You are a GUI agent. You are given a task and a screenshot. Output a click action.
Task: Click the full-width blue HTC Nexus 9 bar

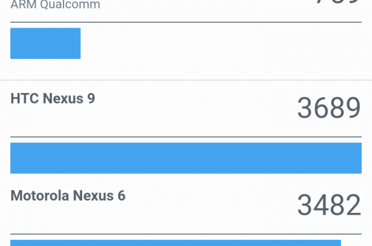(x=186, y=158)
